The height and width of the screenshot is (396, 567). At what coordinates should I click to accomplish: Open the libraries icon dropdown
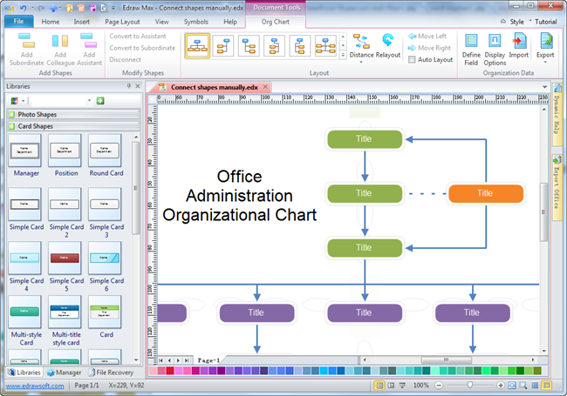click(x=23, y=101)
